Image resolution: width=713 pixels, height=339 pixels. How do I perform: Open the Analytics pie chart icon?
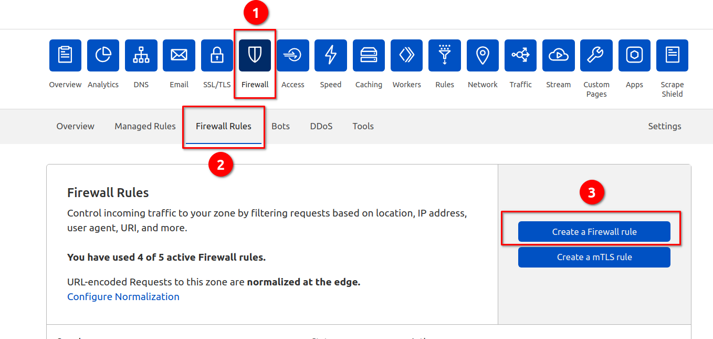click(103, 55)
